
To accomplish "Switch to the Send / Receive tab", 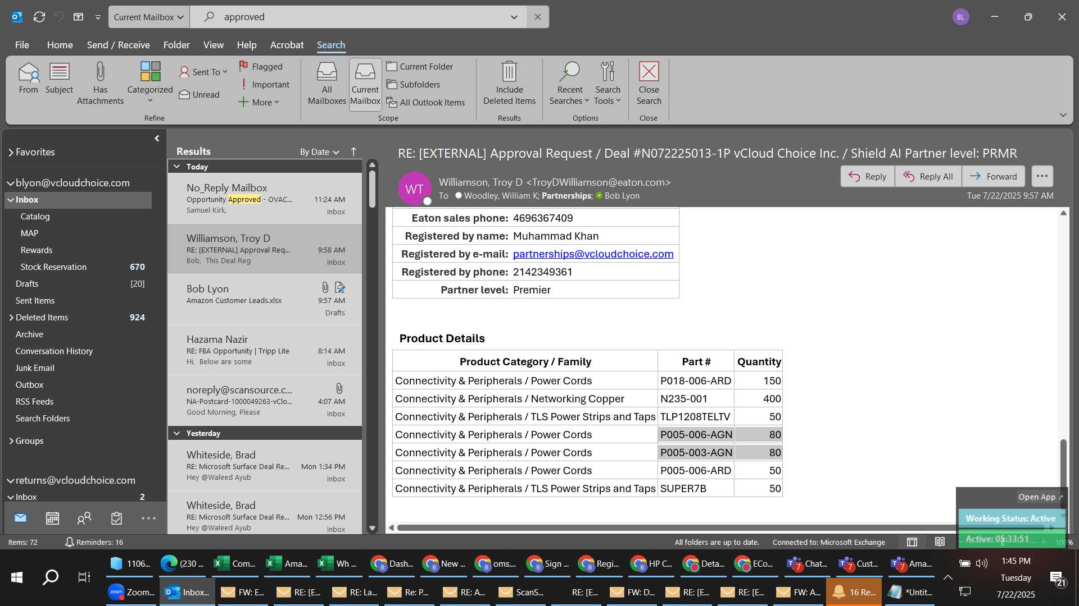I will pyautogui.click(x=118, y=45).
